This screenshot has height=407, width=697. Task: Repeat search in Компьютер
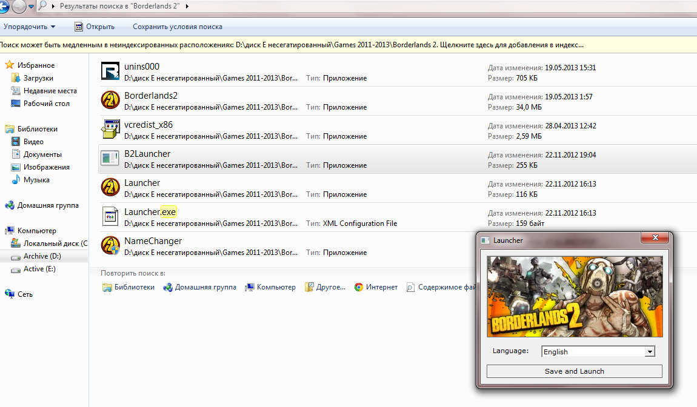pos(270,287)
